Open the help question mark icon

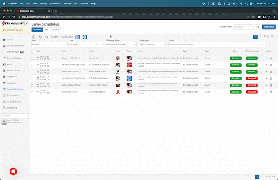[34, 37]
